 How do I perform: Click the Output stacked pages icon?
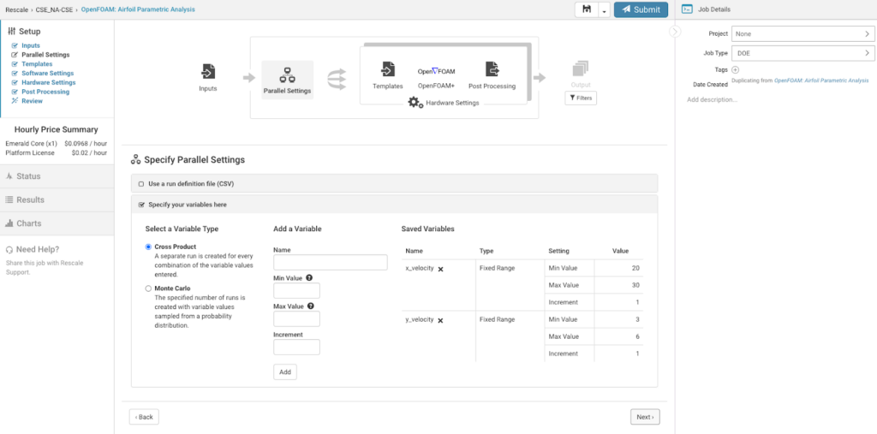581,69
